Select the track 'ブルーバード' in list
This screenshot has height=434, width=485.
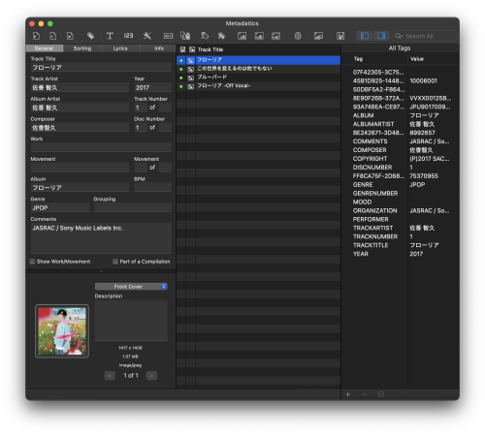[258, 77]
